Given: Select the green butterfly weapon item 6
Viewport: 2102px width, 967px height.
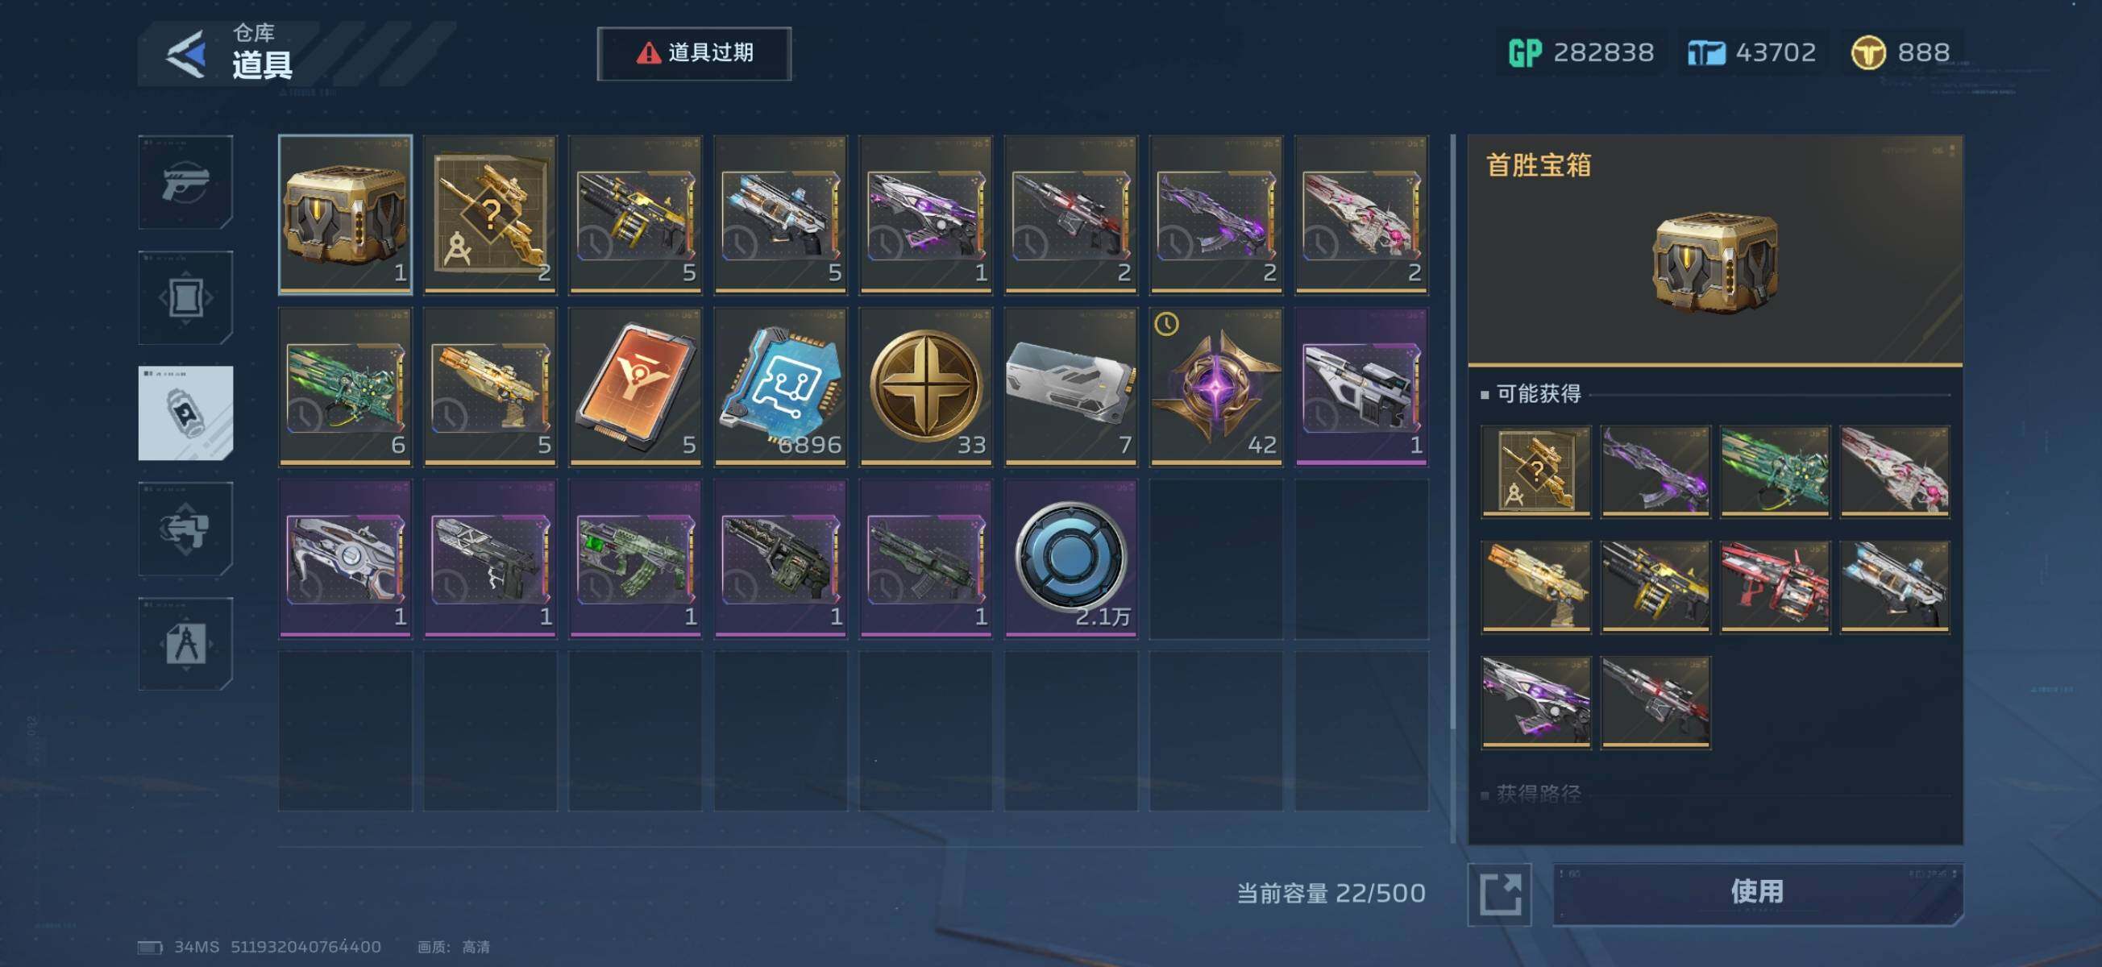Looking at the screenshot, I should tap(345, 387).
